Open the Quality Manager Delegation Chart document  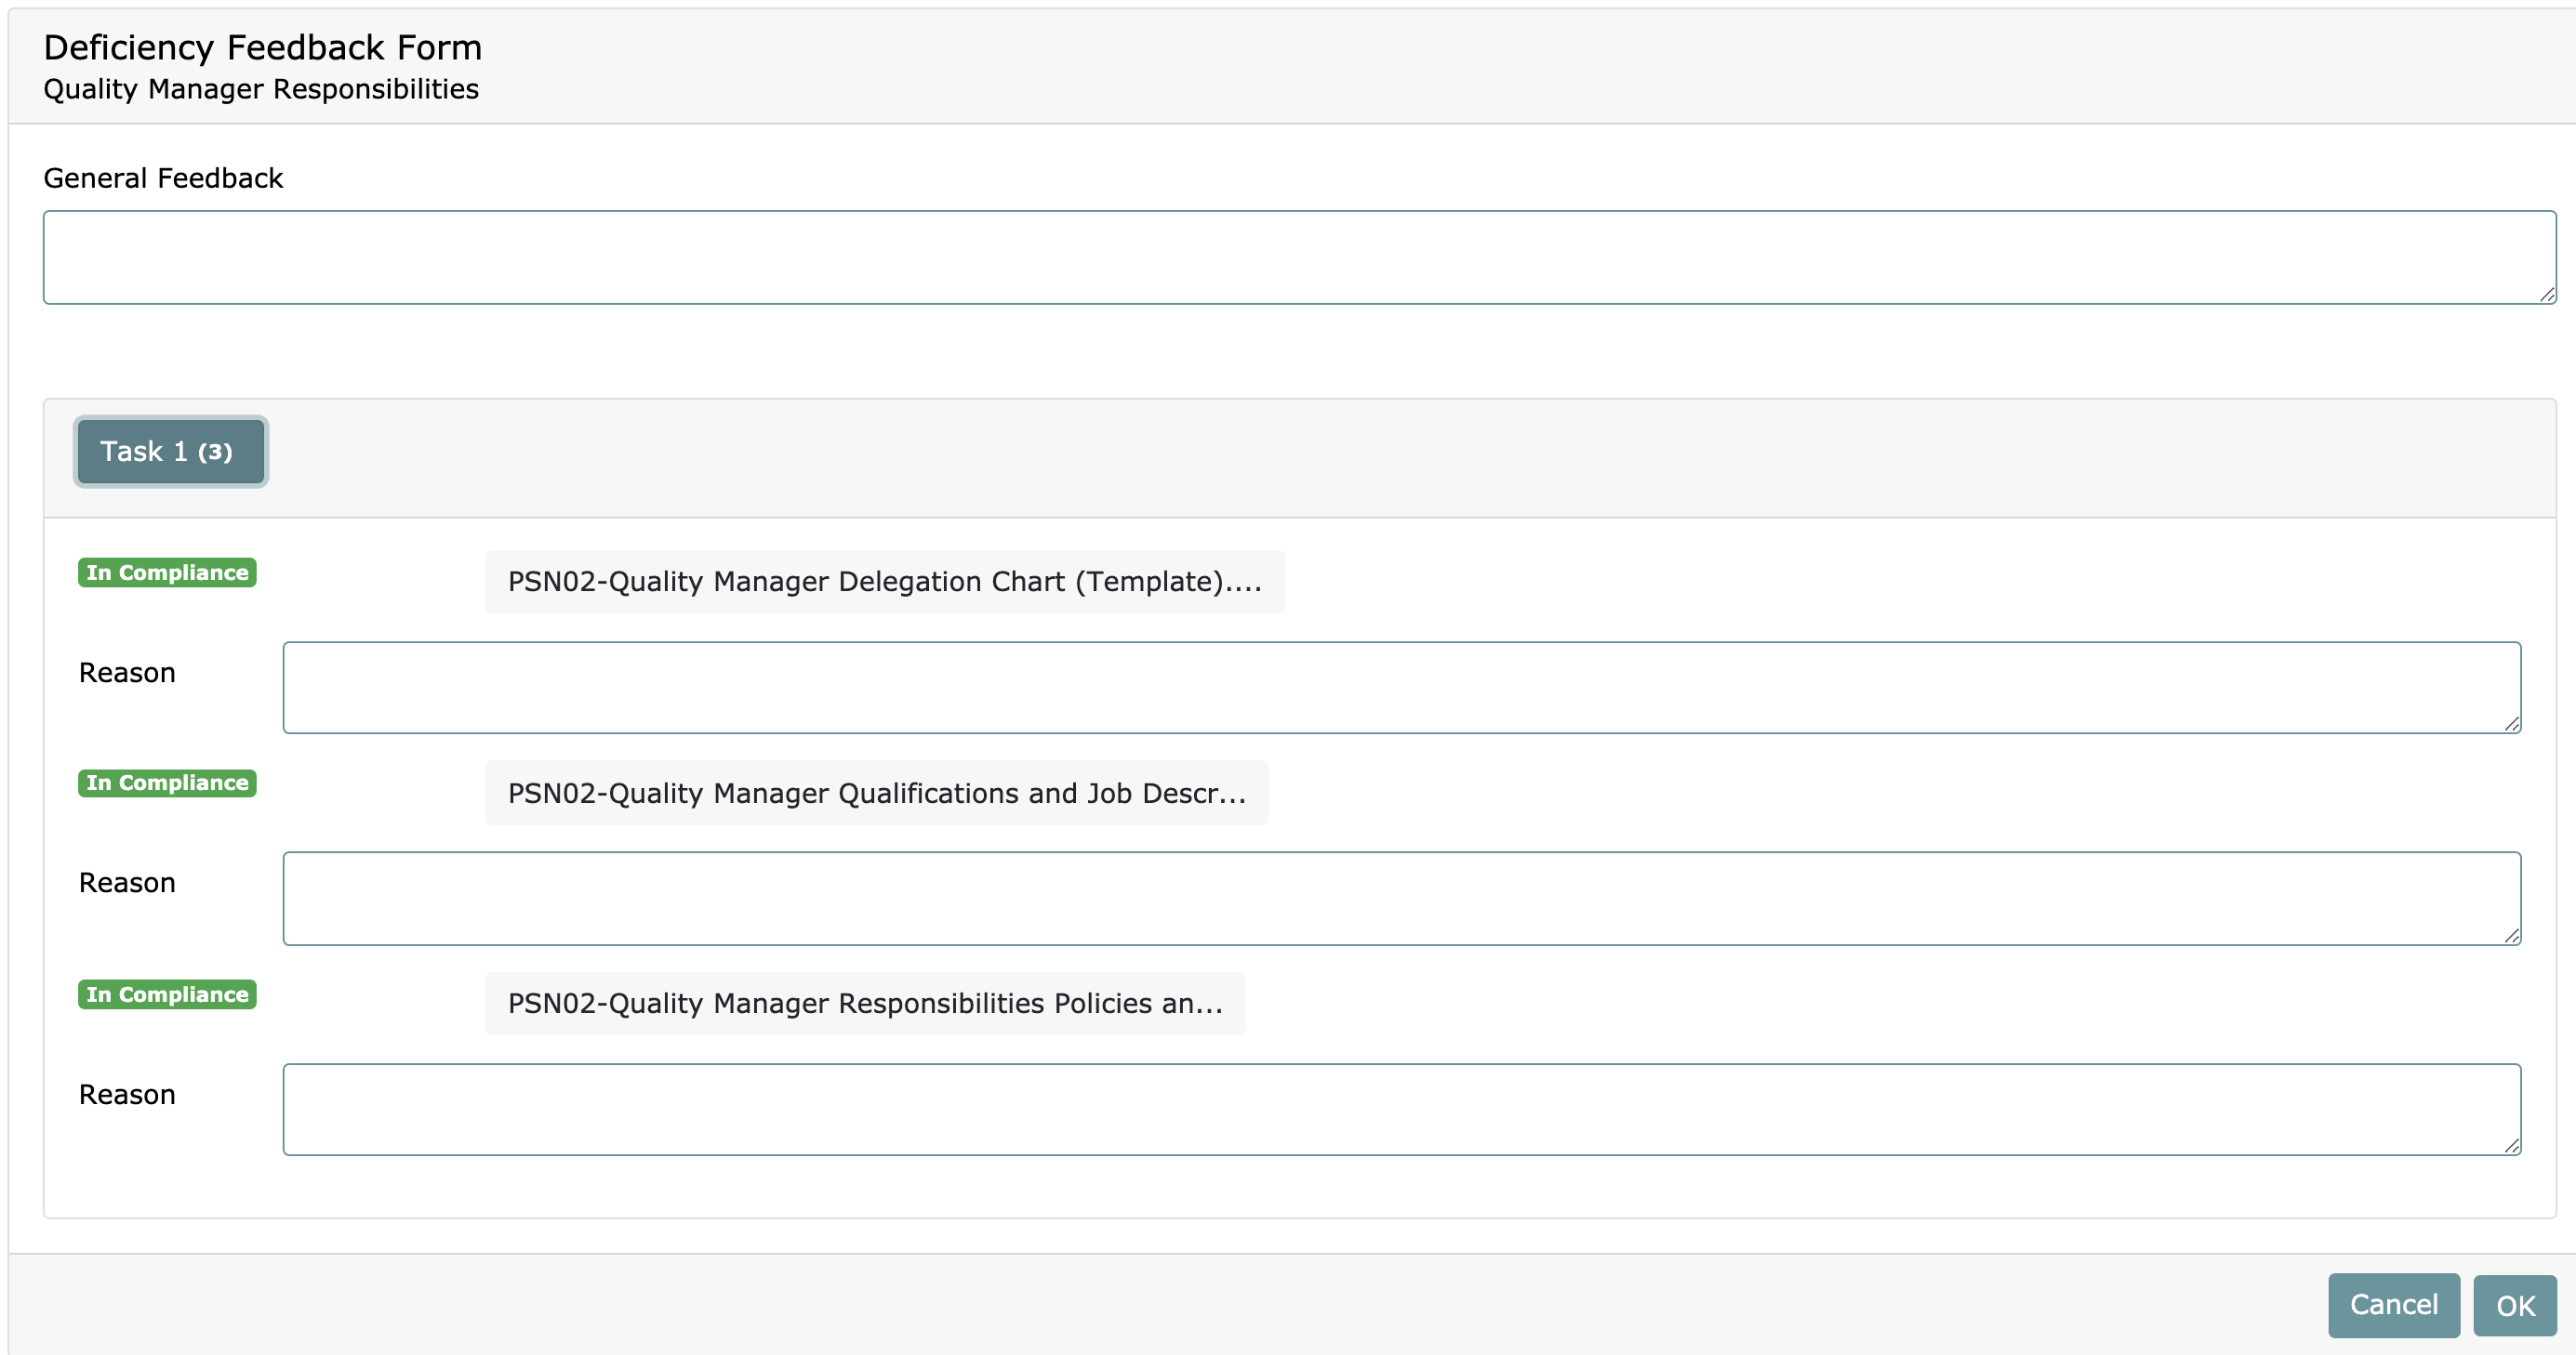[x=884, y=582]
